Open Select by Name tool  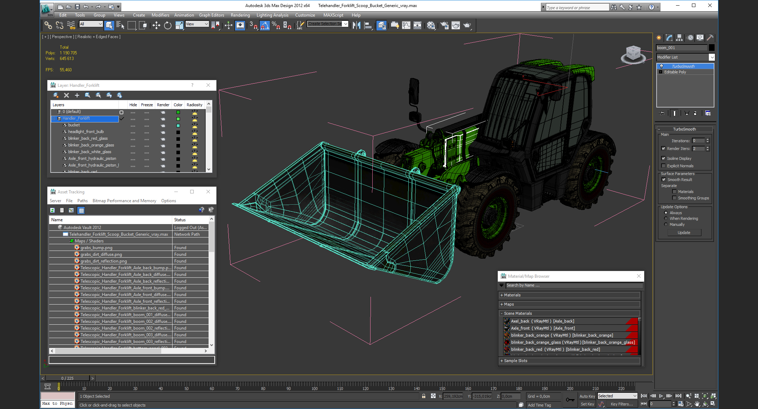120,25
